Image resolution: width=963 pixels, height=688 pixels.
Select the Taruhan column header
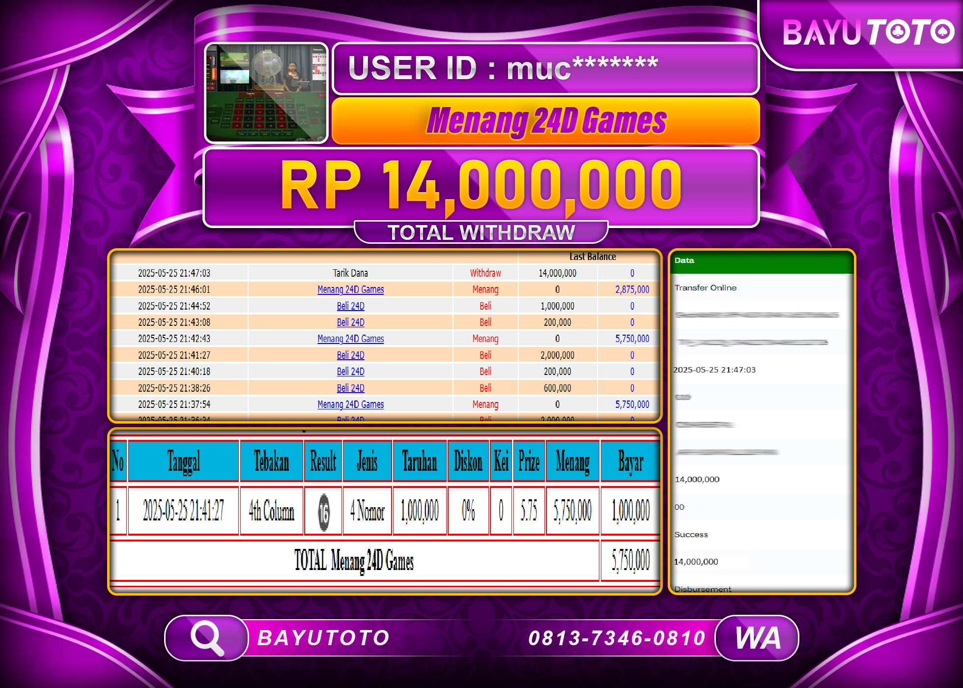pos(419,461)
